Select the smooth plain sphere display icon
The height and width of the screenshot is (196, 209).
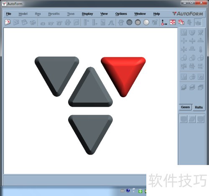coord(146,22)
